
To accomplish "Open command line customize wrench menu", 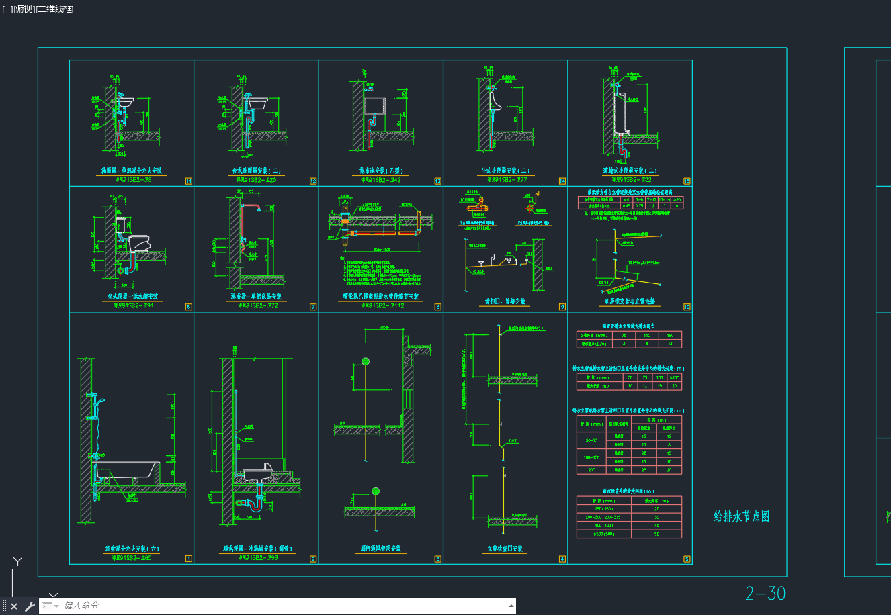I will coord(30,606).
